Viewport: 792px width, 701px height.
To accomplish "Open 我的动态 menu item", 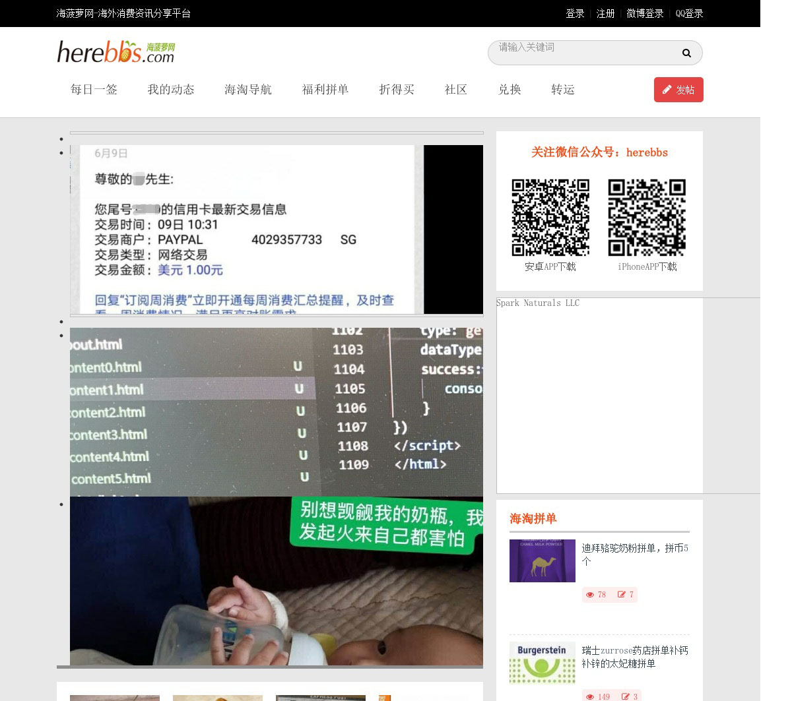I will point(171,90).
